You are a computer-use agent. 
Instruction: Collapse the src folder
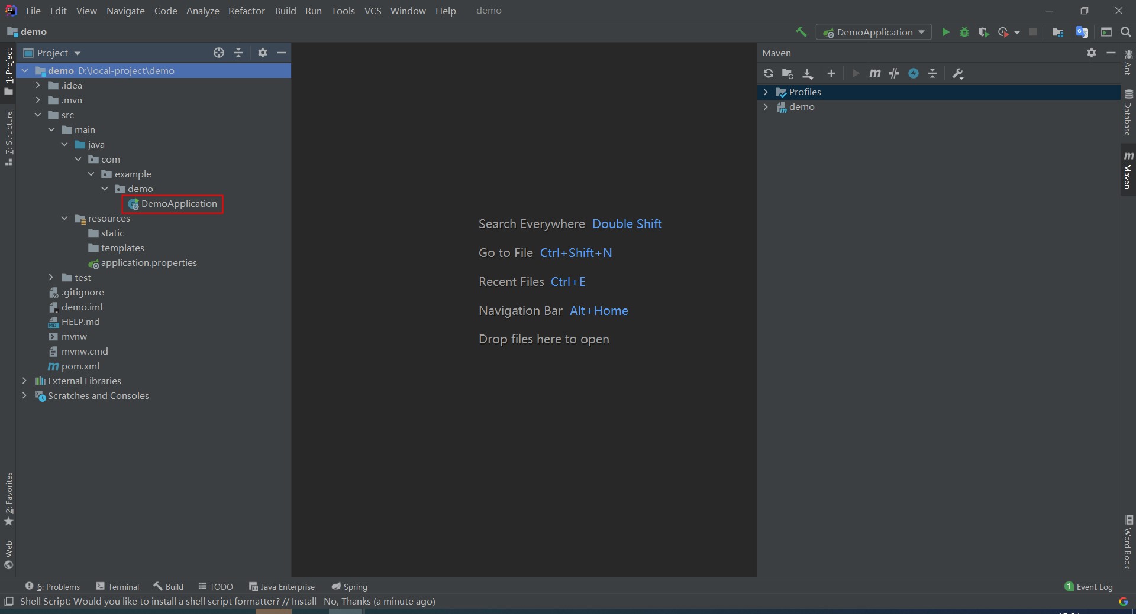38,115
